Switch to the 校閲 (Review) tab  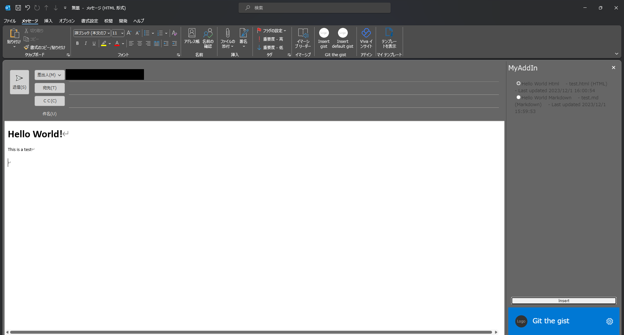pos(109,21)
